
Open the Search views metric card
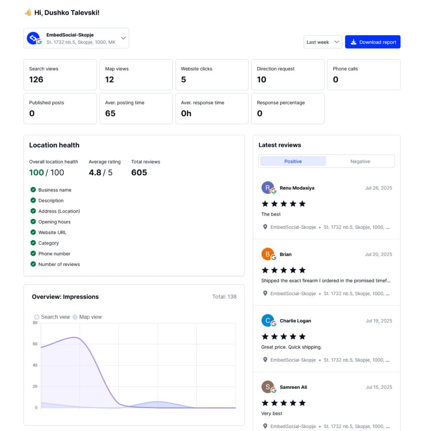tap(60, 75)
